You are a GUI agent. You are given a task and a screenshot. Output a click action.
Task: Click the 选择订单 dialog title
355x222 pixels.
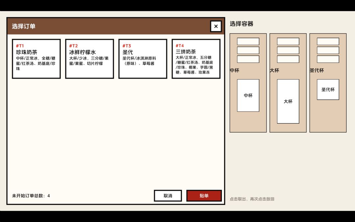(x=24, y=26)
